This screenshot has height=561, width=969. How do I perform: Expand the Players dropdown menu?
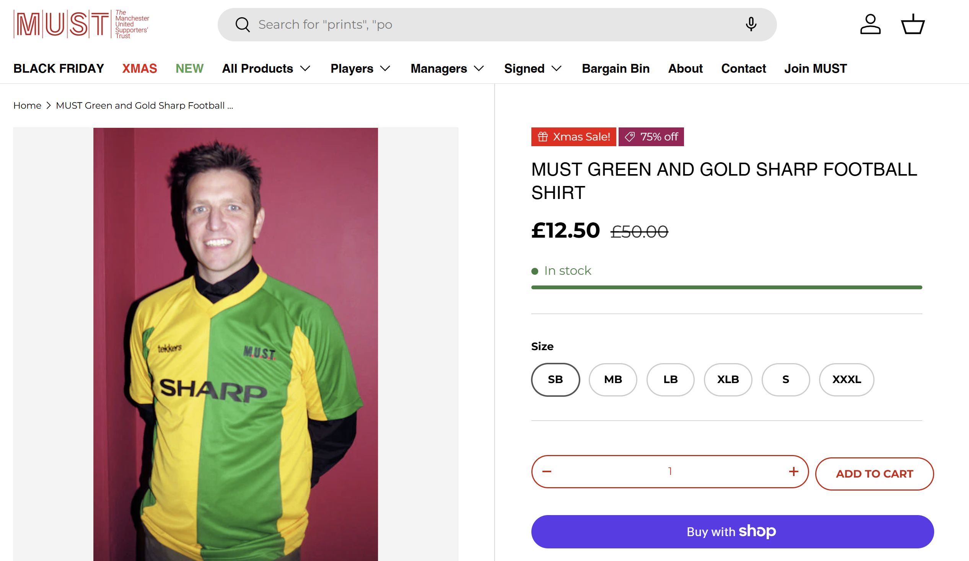pyautogui.click(x=360, y=68)
